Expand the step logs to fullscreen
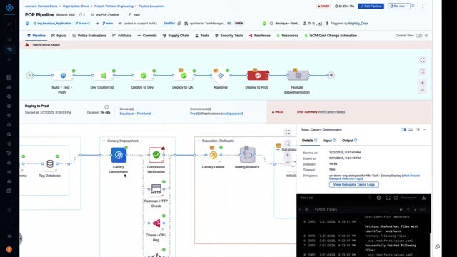This screenshot has height=257, width=457. [388, 198]
